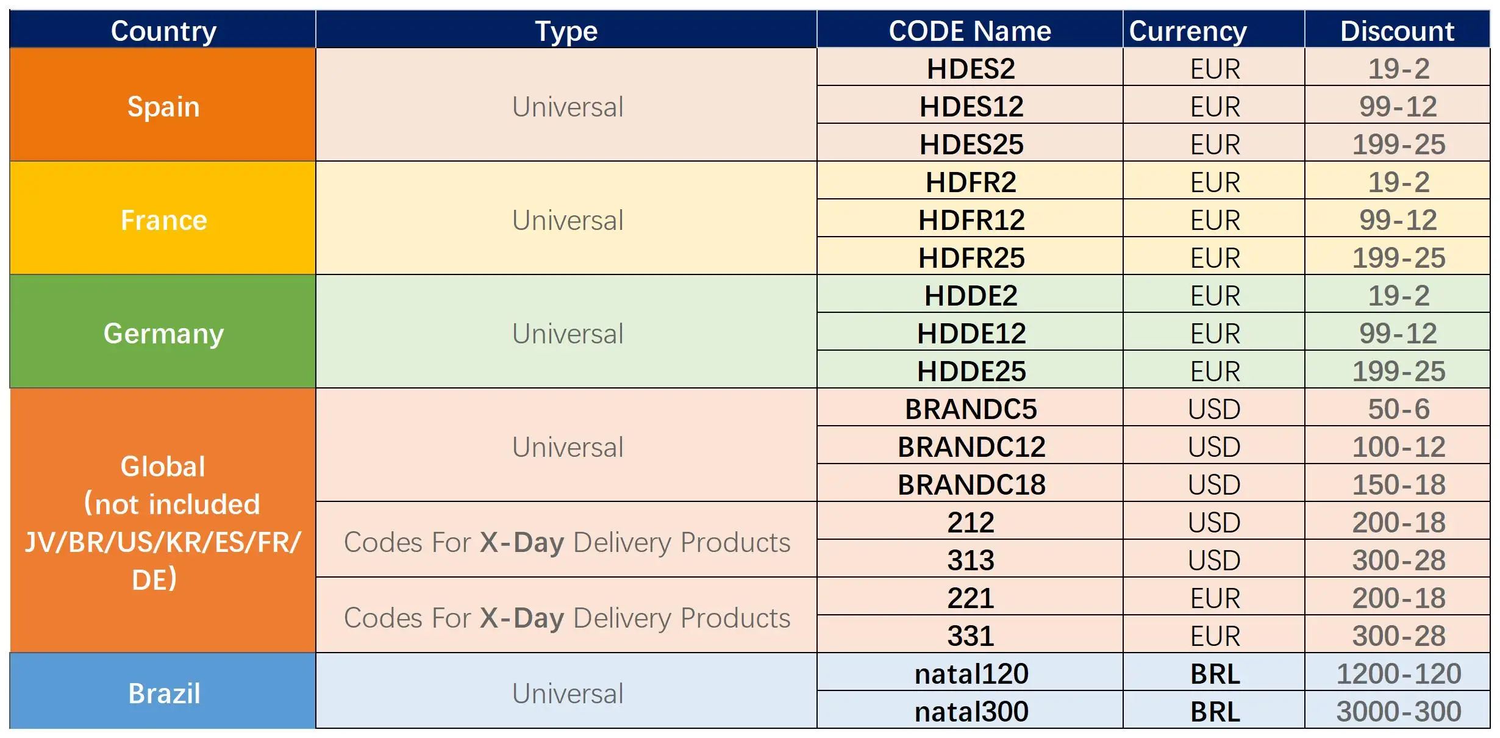Click the HDFR25 code cell

pos(971,257)
